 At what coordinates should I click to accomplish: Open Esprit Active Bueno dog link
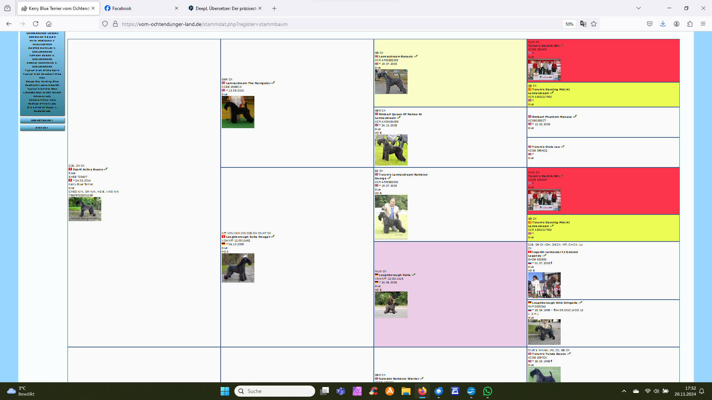(88, 170)
